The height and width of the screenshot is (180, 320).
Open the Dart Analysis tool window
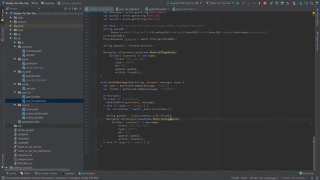(x=86, y=173)
